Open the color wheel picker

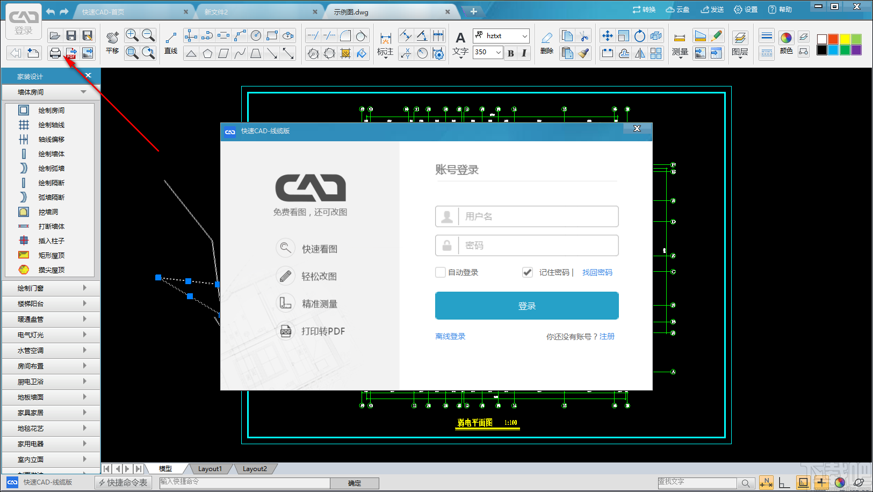(786, 38)
